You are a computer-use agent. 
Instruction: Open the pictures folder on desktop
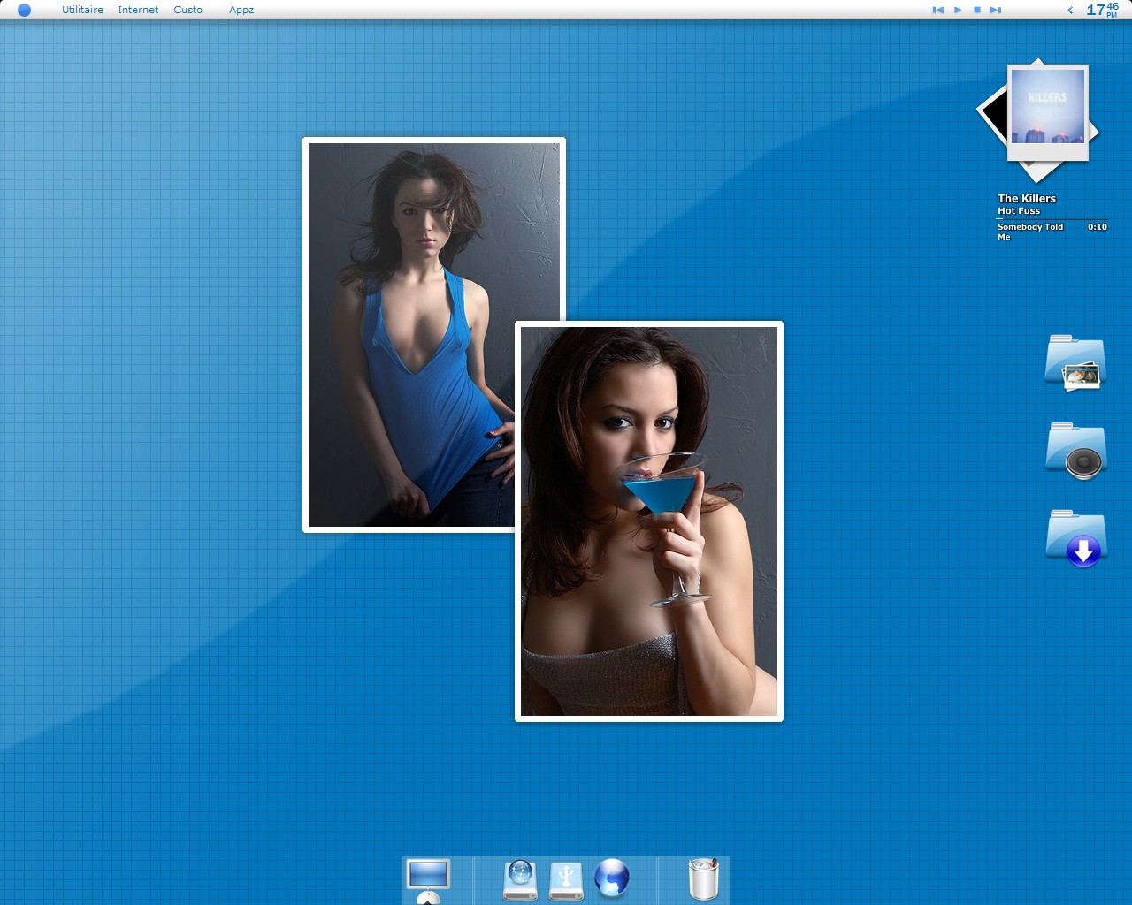pyautogui.click(x=1076, y=363)
